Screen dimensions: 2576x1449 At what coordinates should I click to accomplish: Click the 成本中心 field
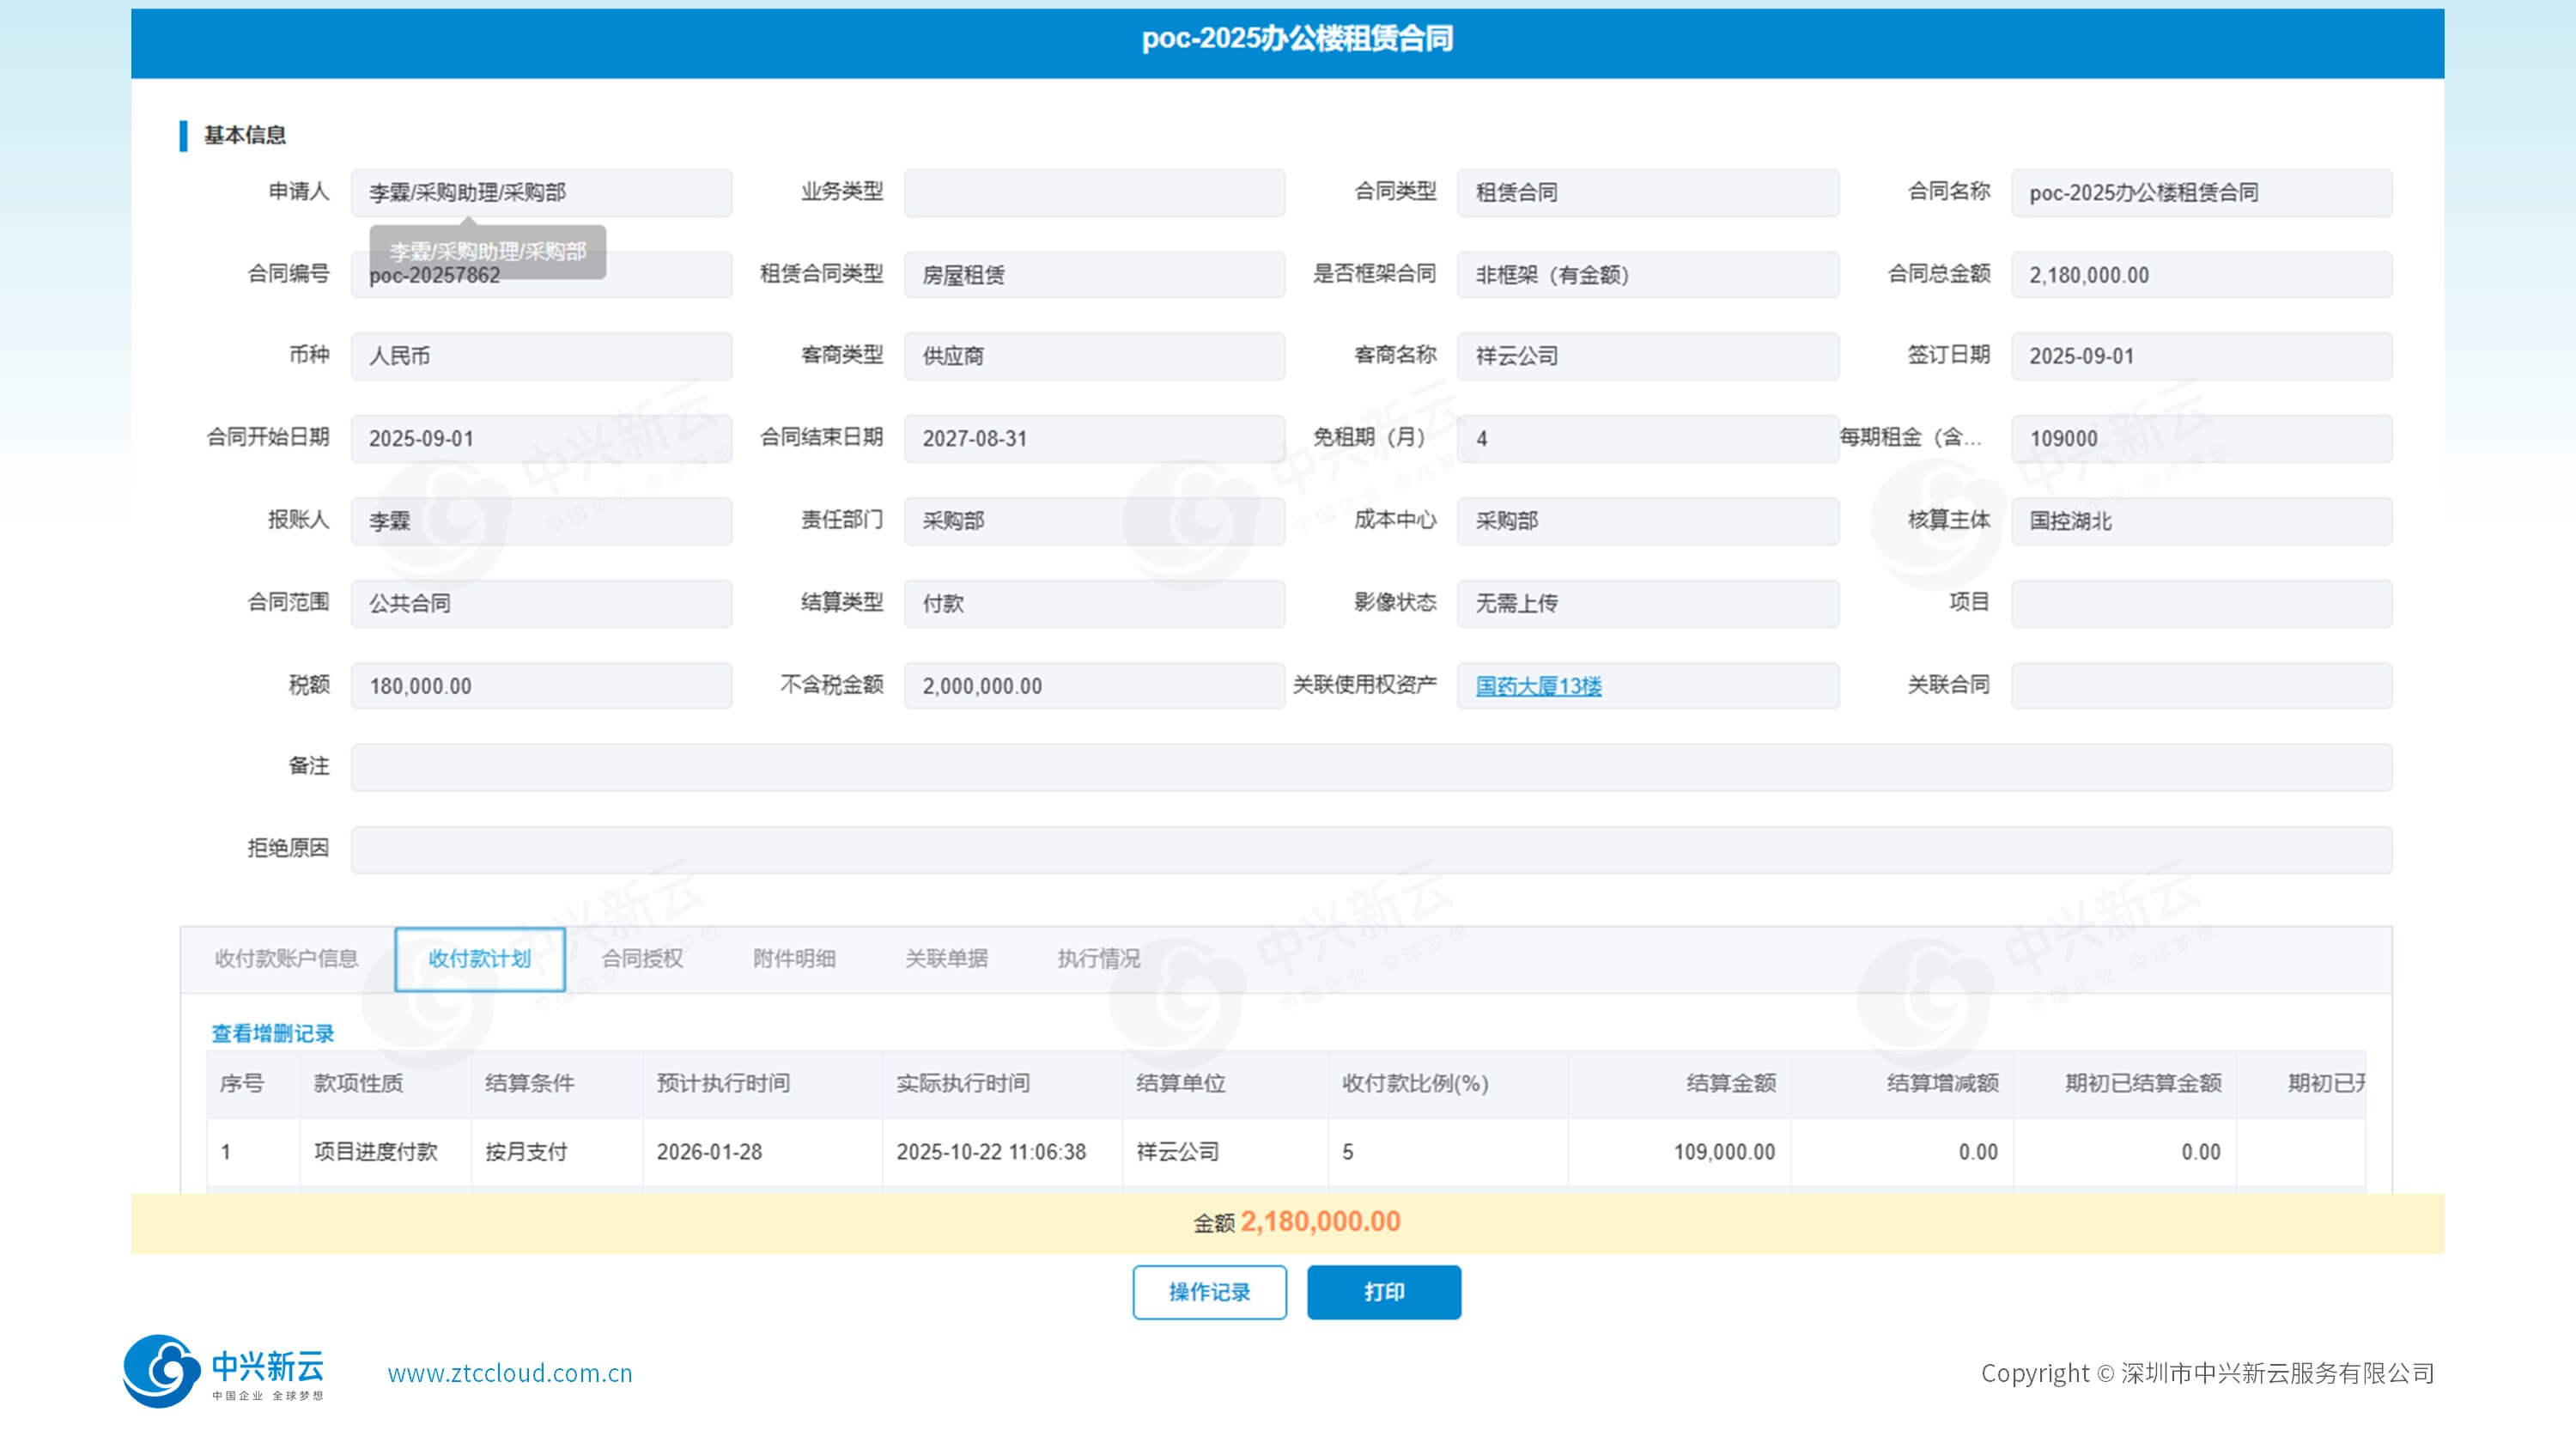coord(1647,521)
